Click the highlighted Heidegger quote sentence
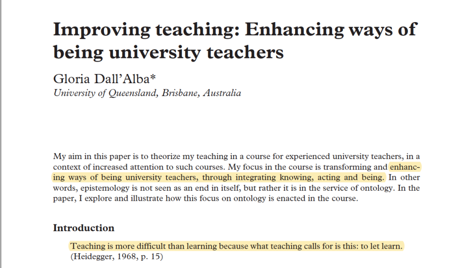The height and width of the screenshot is (268, 471). tap(236, 246)
